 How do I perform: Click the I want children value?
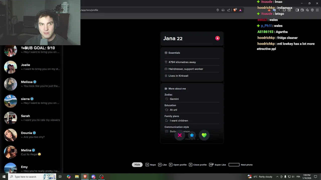coord(179,120)
